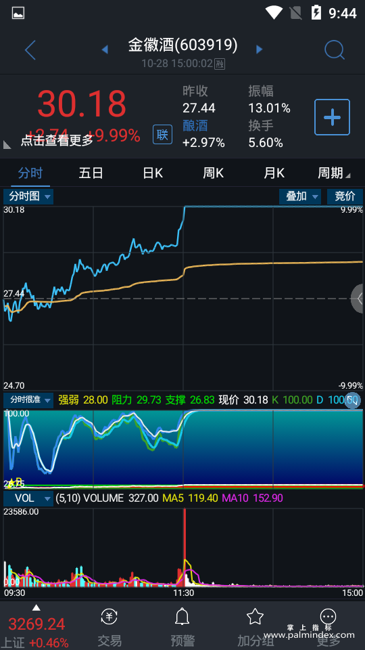Viewport: 365px width, 650px height.
Task: Switch to 月K chart tab
Action: (274, 173)
